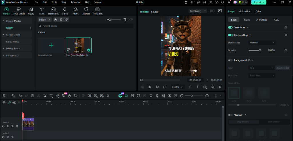Open the AI Matting sub-tab
Screen dimensions: 293x141
click(x=262, y=20)
